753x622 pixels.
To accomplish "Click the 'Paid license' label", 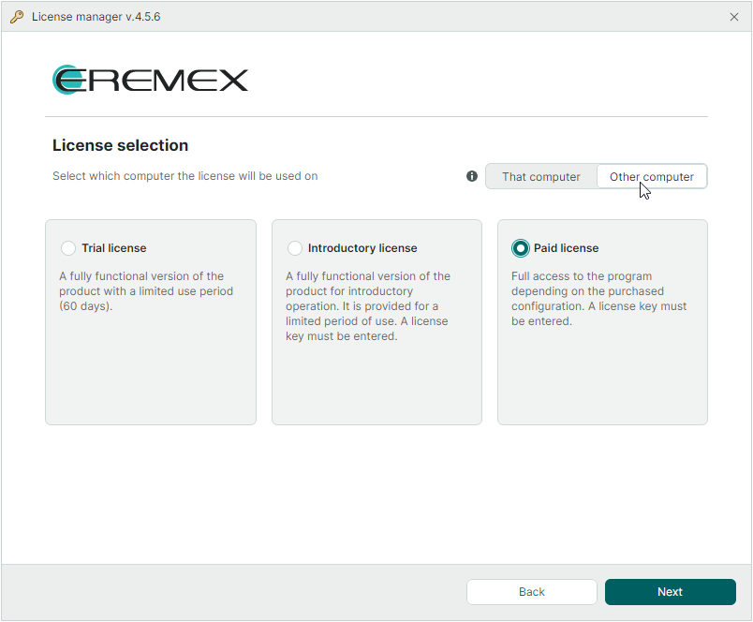I will [x=566, y=248].
